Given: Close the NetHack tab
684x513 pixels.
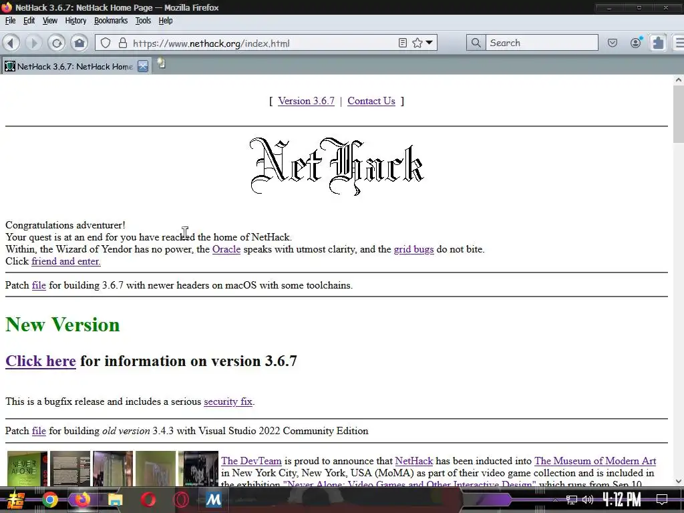Looking at the screenshot, I should pos(143,66).
